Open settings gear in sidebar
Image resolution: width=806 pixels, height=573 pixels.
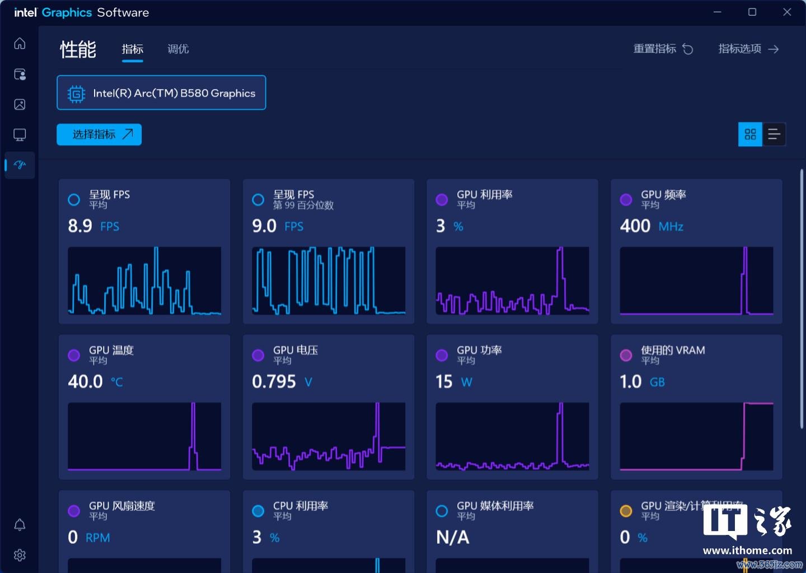(20, 555)
